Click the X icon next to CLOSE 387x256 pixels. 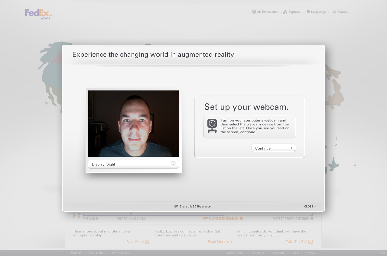316,207
